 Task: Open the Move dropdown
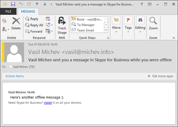[x=116, y=25]
